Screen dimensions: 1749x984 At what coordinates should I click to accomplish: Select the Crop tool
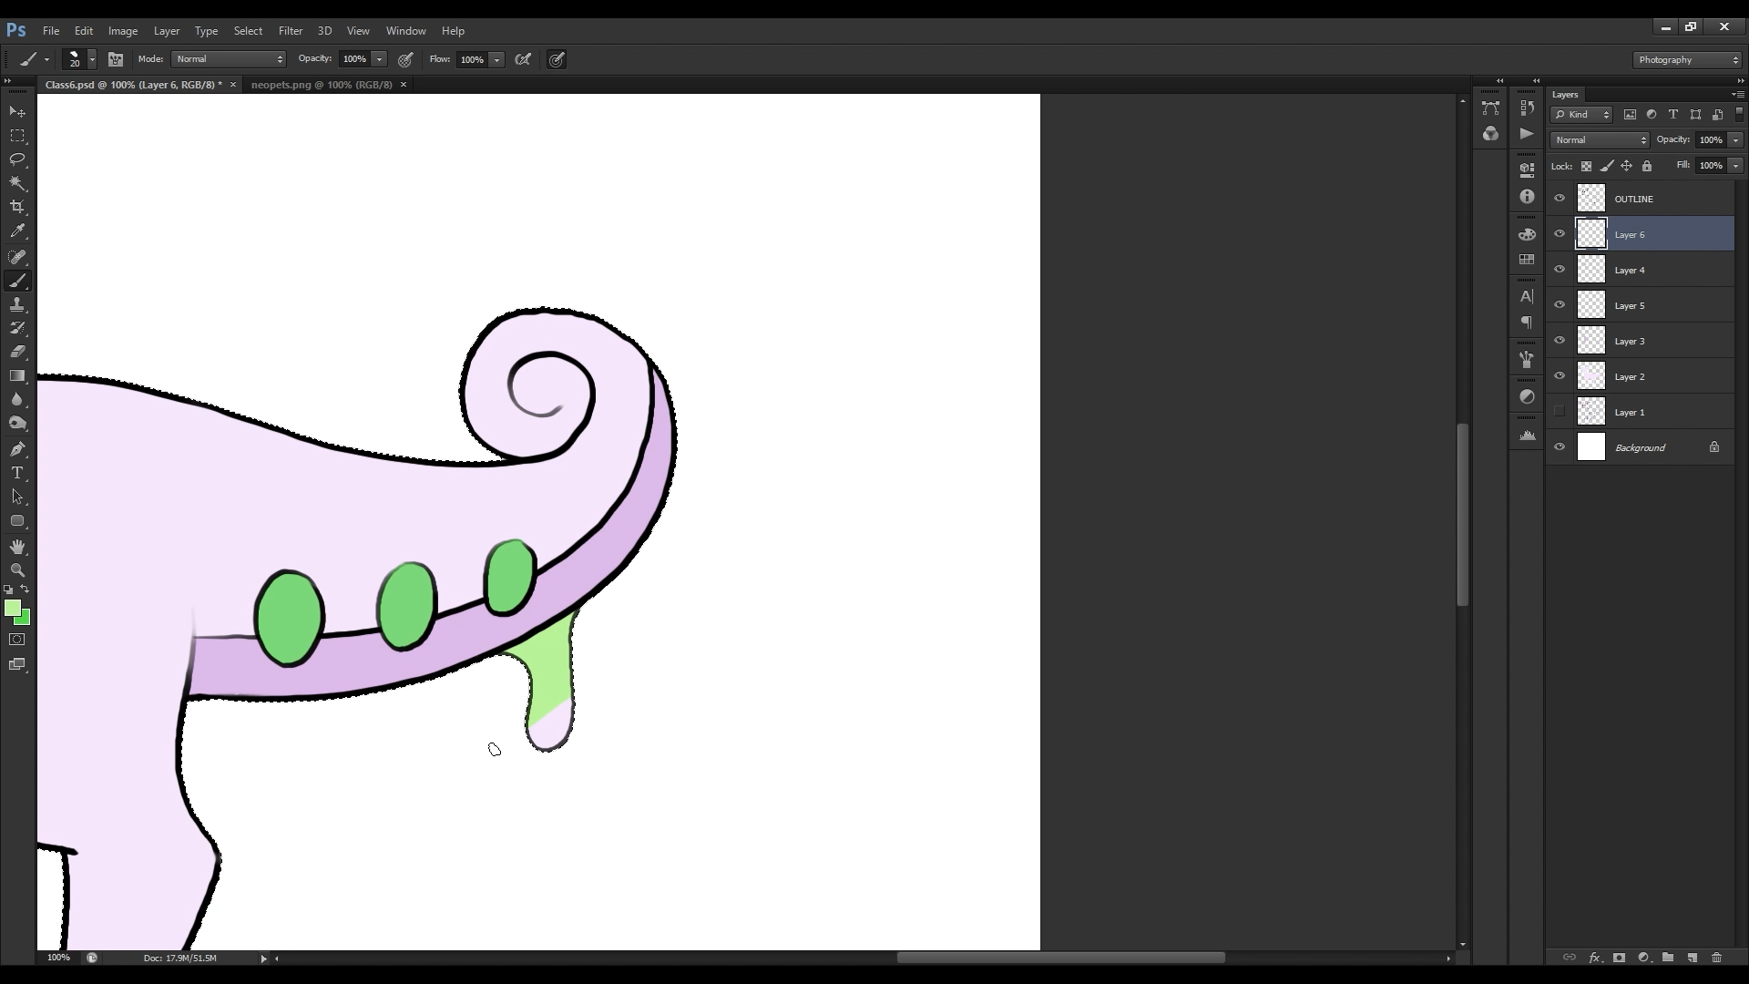click(x=17, y=207)
